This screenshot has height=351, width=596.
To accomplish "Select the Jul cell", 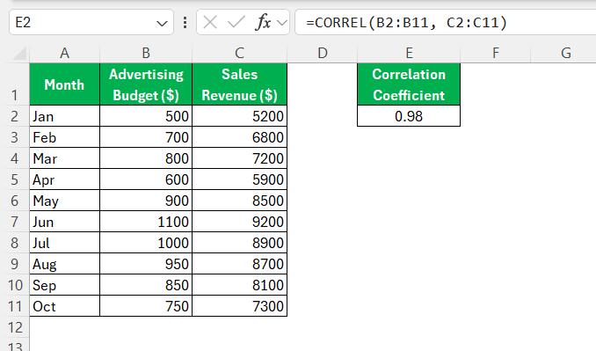I will point(65,243).
